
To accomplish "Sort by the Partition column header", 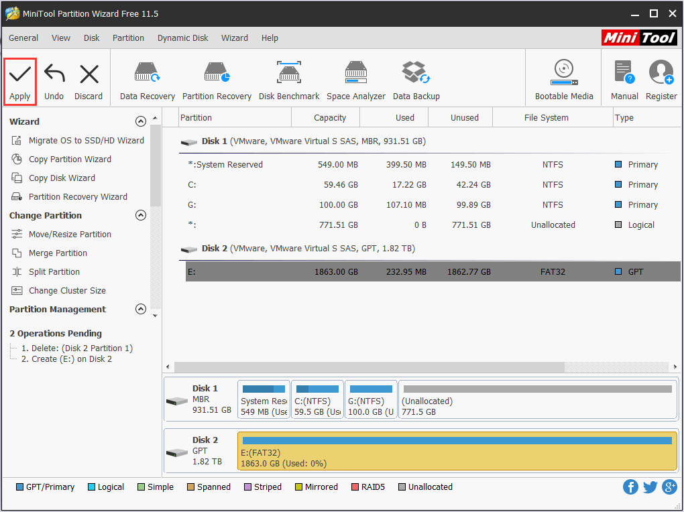I will coord(235,118).
